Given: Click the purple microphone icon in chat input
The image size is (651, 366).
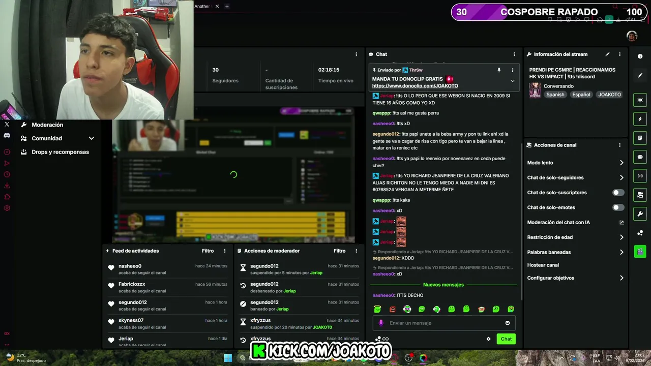Looking at the screenshot, I should pos(381,323).
